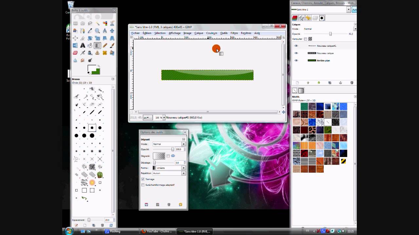Select the Fuzzy Select magic wand tool
This screenshot has width=419, height=235.
[x=98, y=23]
